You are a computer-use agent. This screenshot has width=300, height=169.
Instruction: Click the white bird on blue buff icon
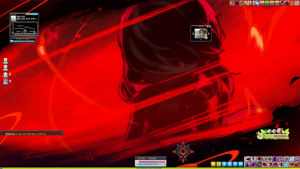[x=257, y=3]
